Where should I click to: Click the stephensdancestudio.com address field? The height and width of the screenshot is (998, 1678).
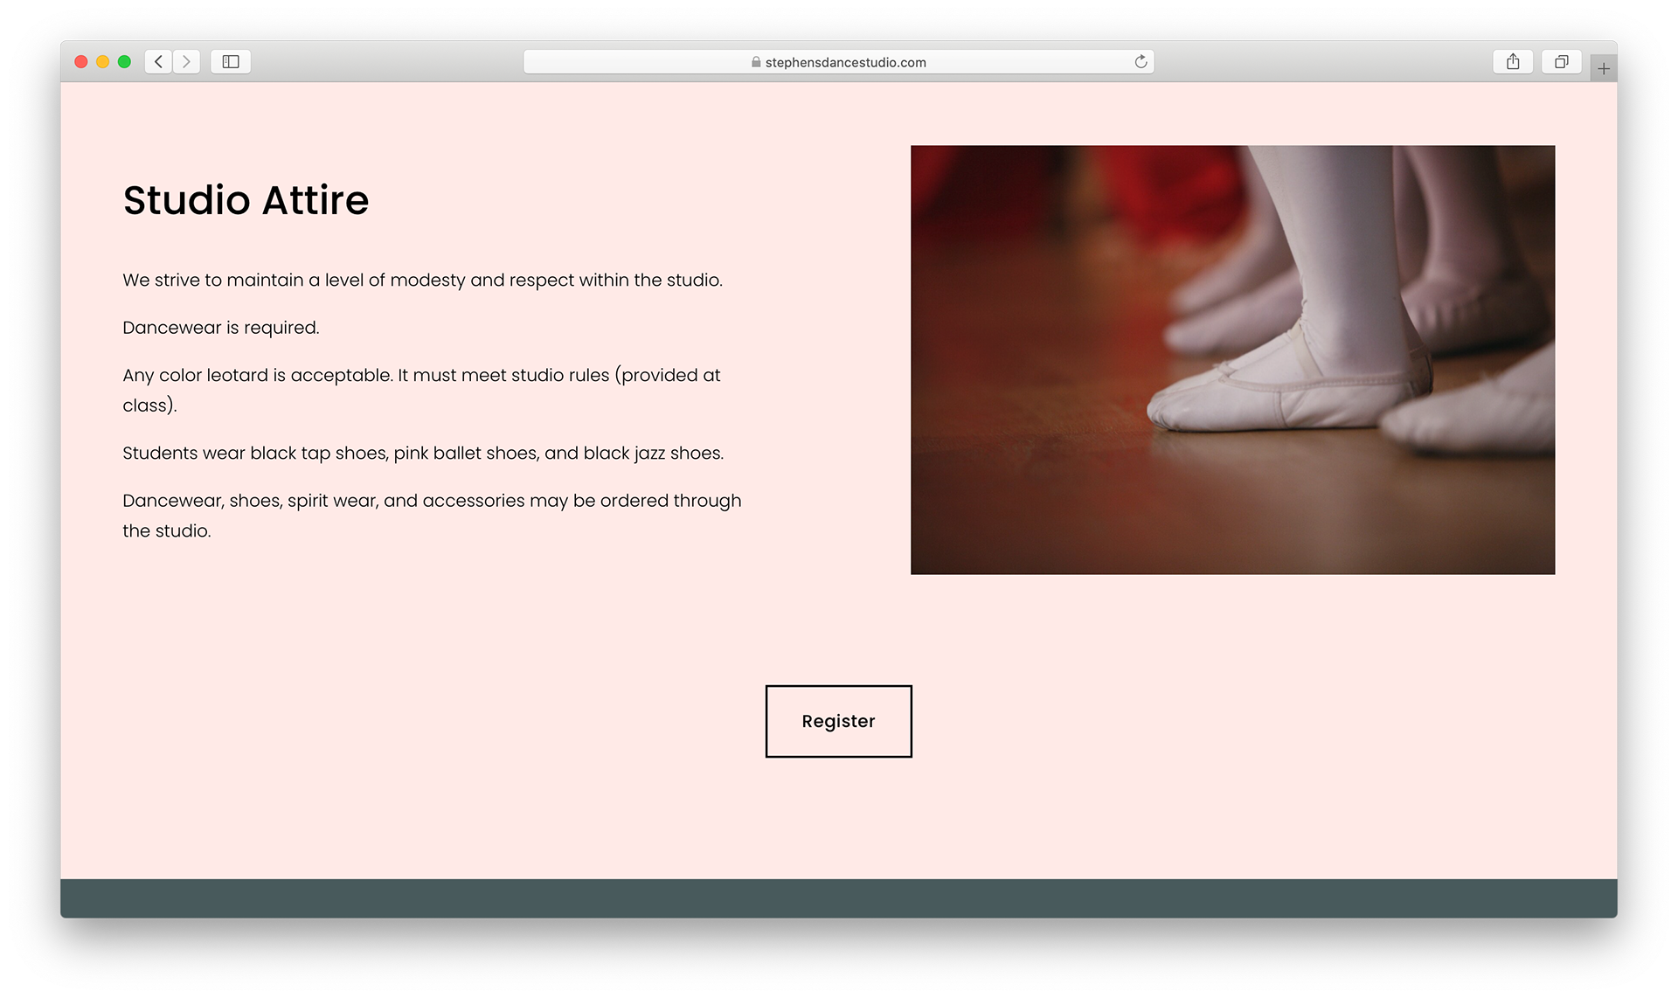839,62
